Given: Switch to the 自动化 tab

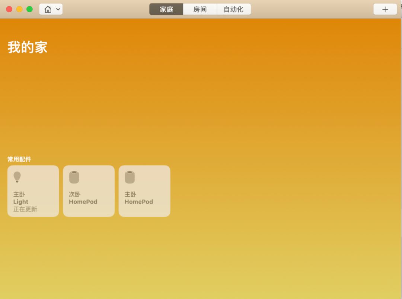Looking at the screenshot, I should (x=233, y=9).
